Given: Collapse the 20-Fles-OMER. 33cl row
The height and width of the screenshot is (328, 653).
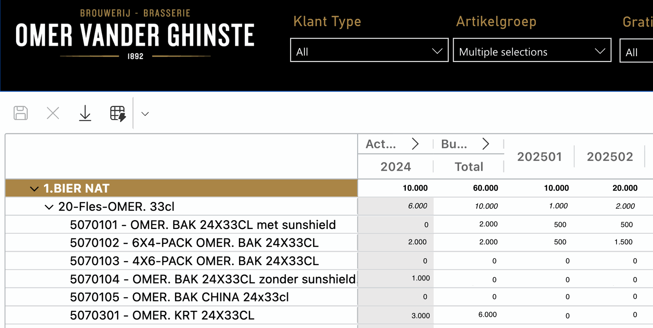Looking at the screenshot, I should click(x=49, y=207).
